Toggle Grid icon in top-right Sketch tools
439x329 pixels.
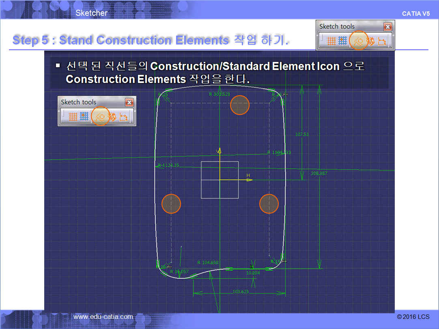[x=331, y=41]
